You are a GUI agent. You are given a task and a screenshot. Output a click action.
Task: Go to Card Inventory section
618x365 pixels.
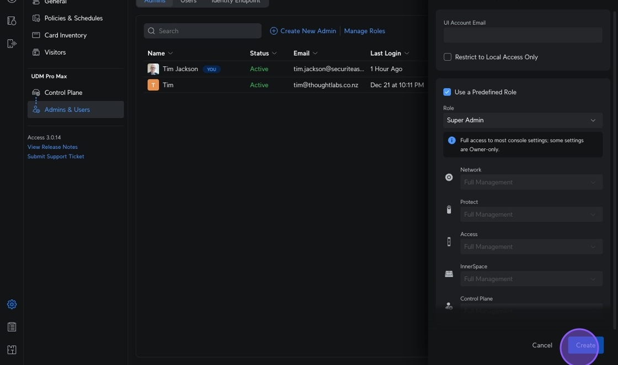(x=65, y=35)
